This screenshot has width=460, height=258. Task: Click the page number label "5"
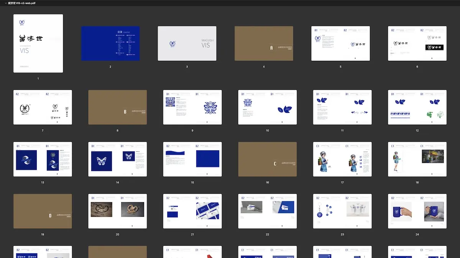point(340,67)
